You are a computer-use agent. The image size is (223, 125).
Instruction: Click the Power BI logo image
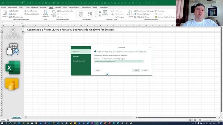[x=12, y=84]
